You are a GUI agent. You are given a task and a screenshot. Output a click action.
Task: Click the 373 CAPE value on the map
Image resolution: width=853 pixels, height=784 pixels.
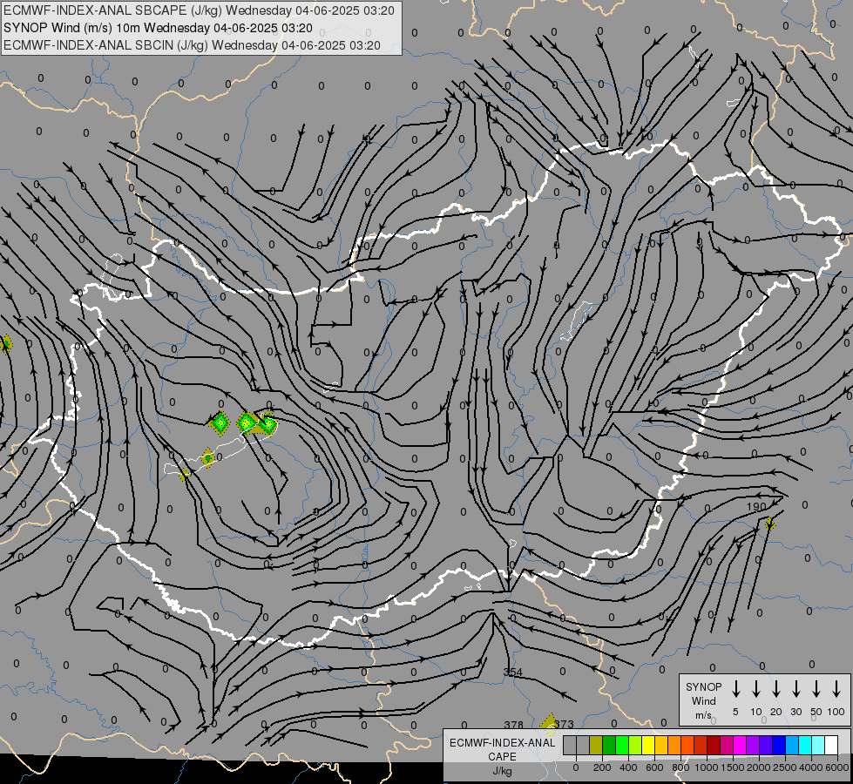click(x=565, y=724)
